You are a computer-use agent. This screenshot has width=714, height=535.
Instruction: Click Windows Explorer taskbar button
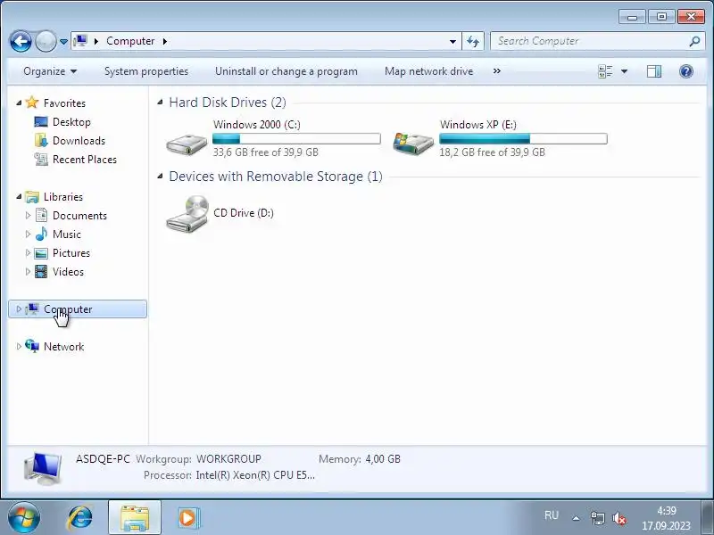click(135, 517)
